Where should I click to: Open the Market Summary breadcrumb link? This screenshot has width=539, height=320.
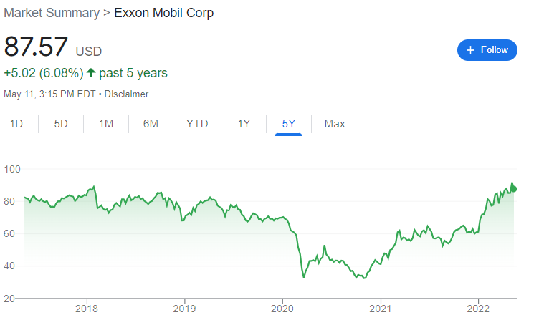coord(51,13)
